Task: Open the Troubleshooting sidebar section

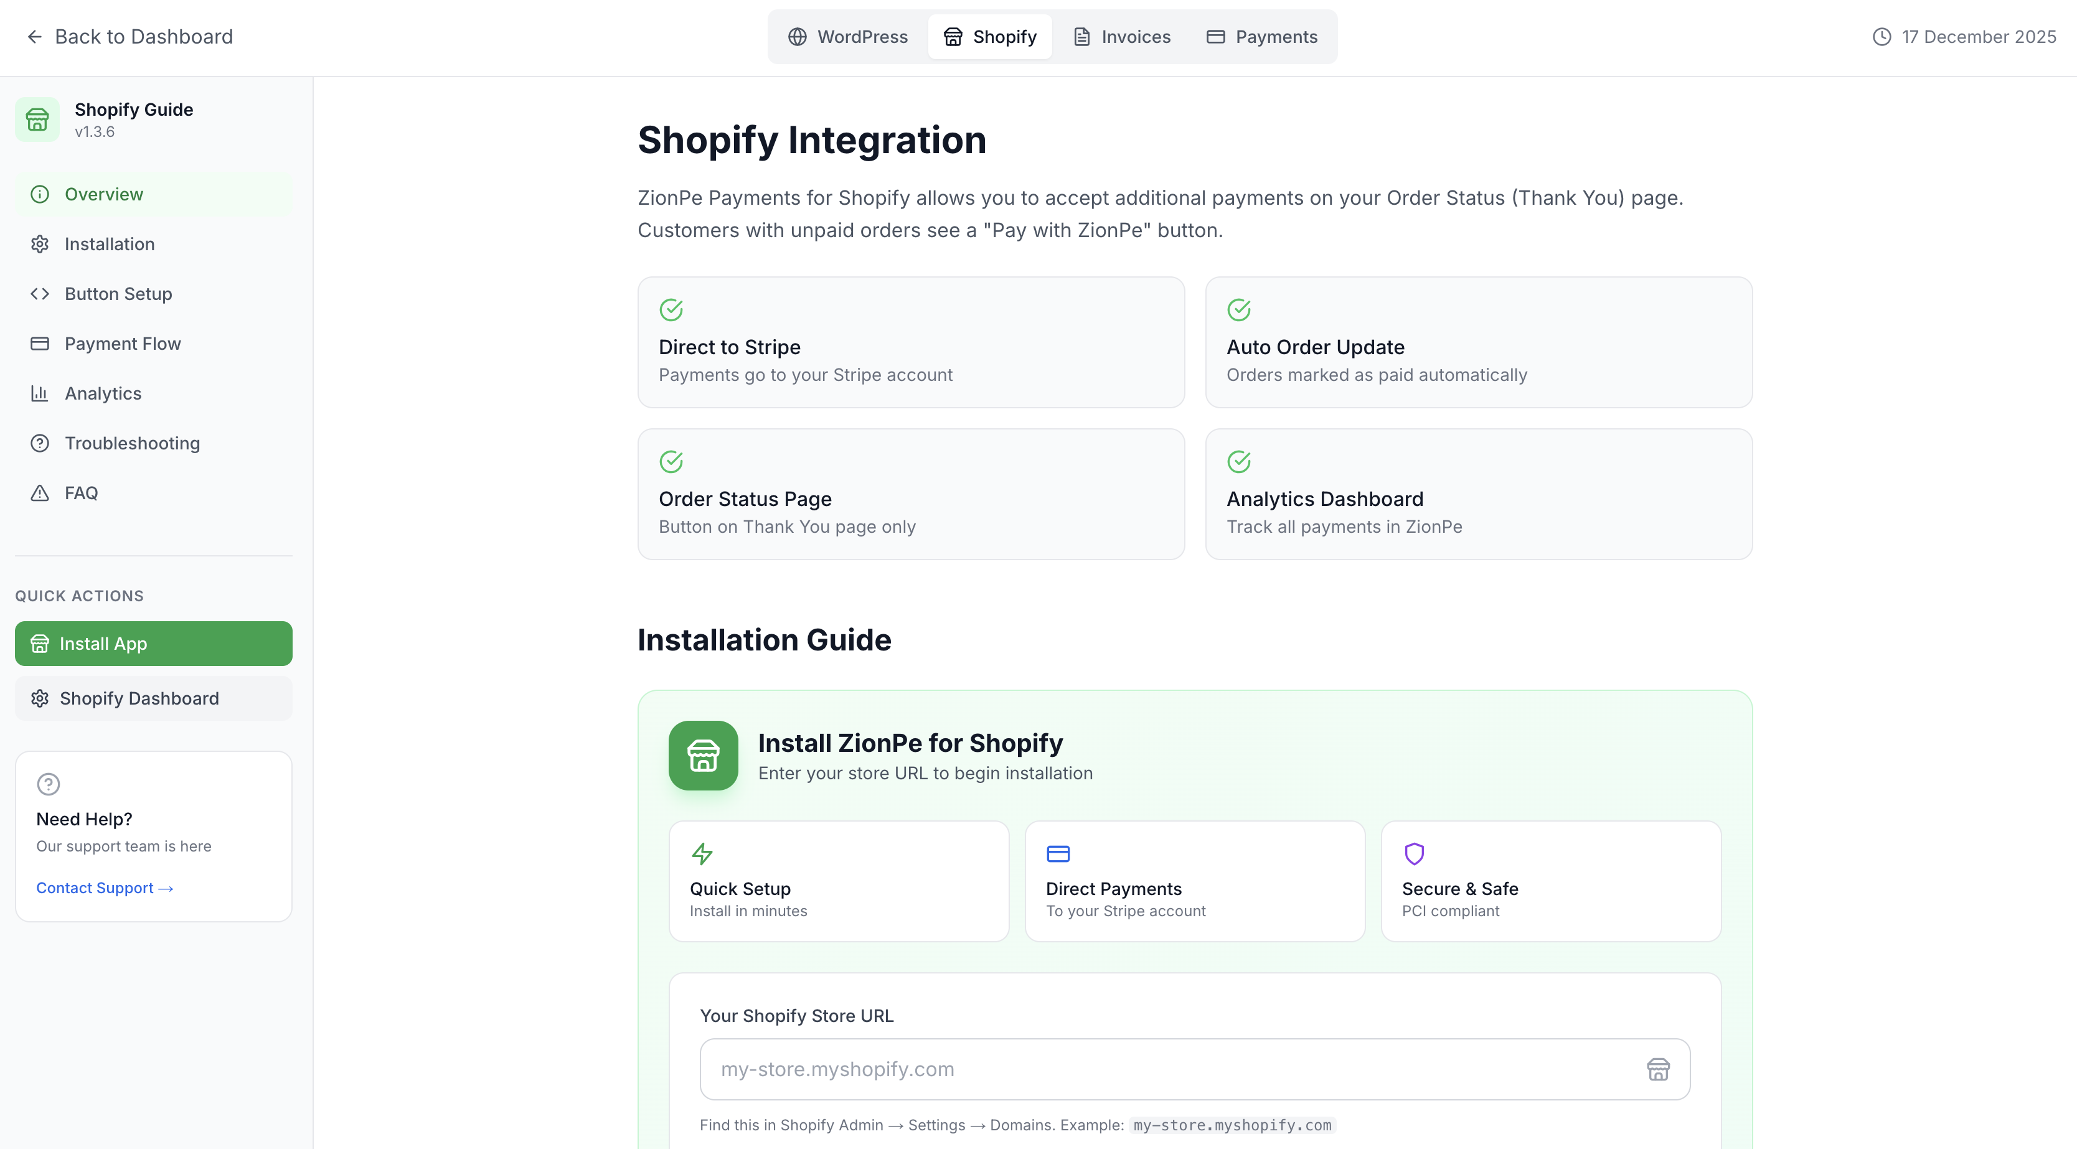Action: [x=132, y=443]
